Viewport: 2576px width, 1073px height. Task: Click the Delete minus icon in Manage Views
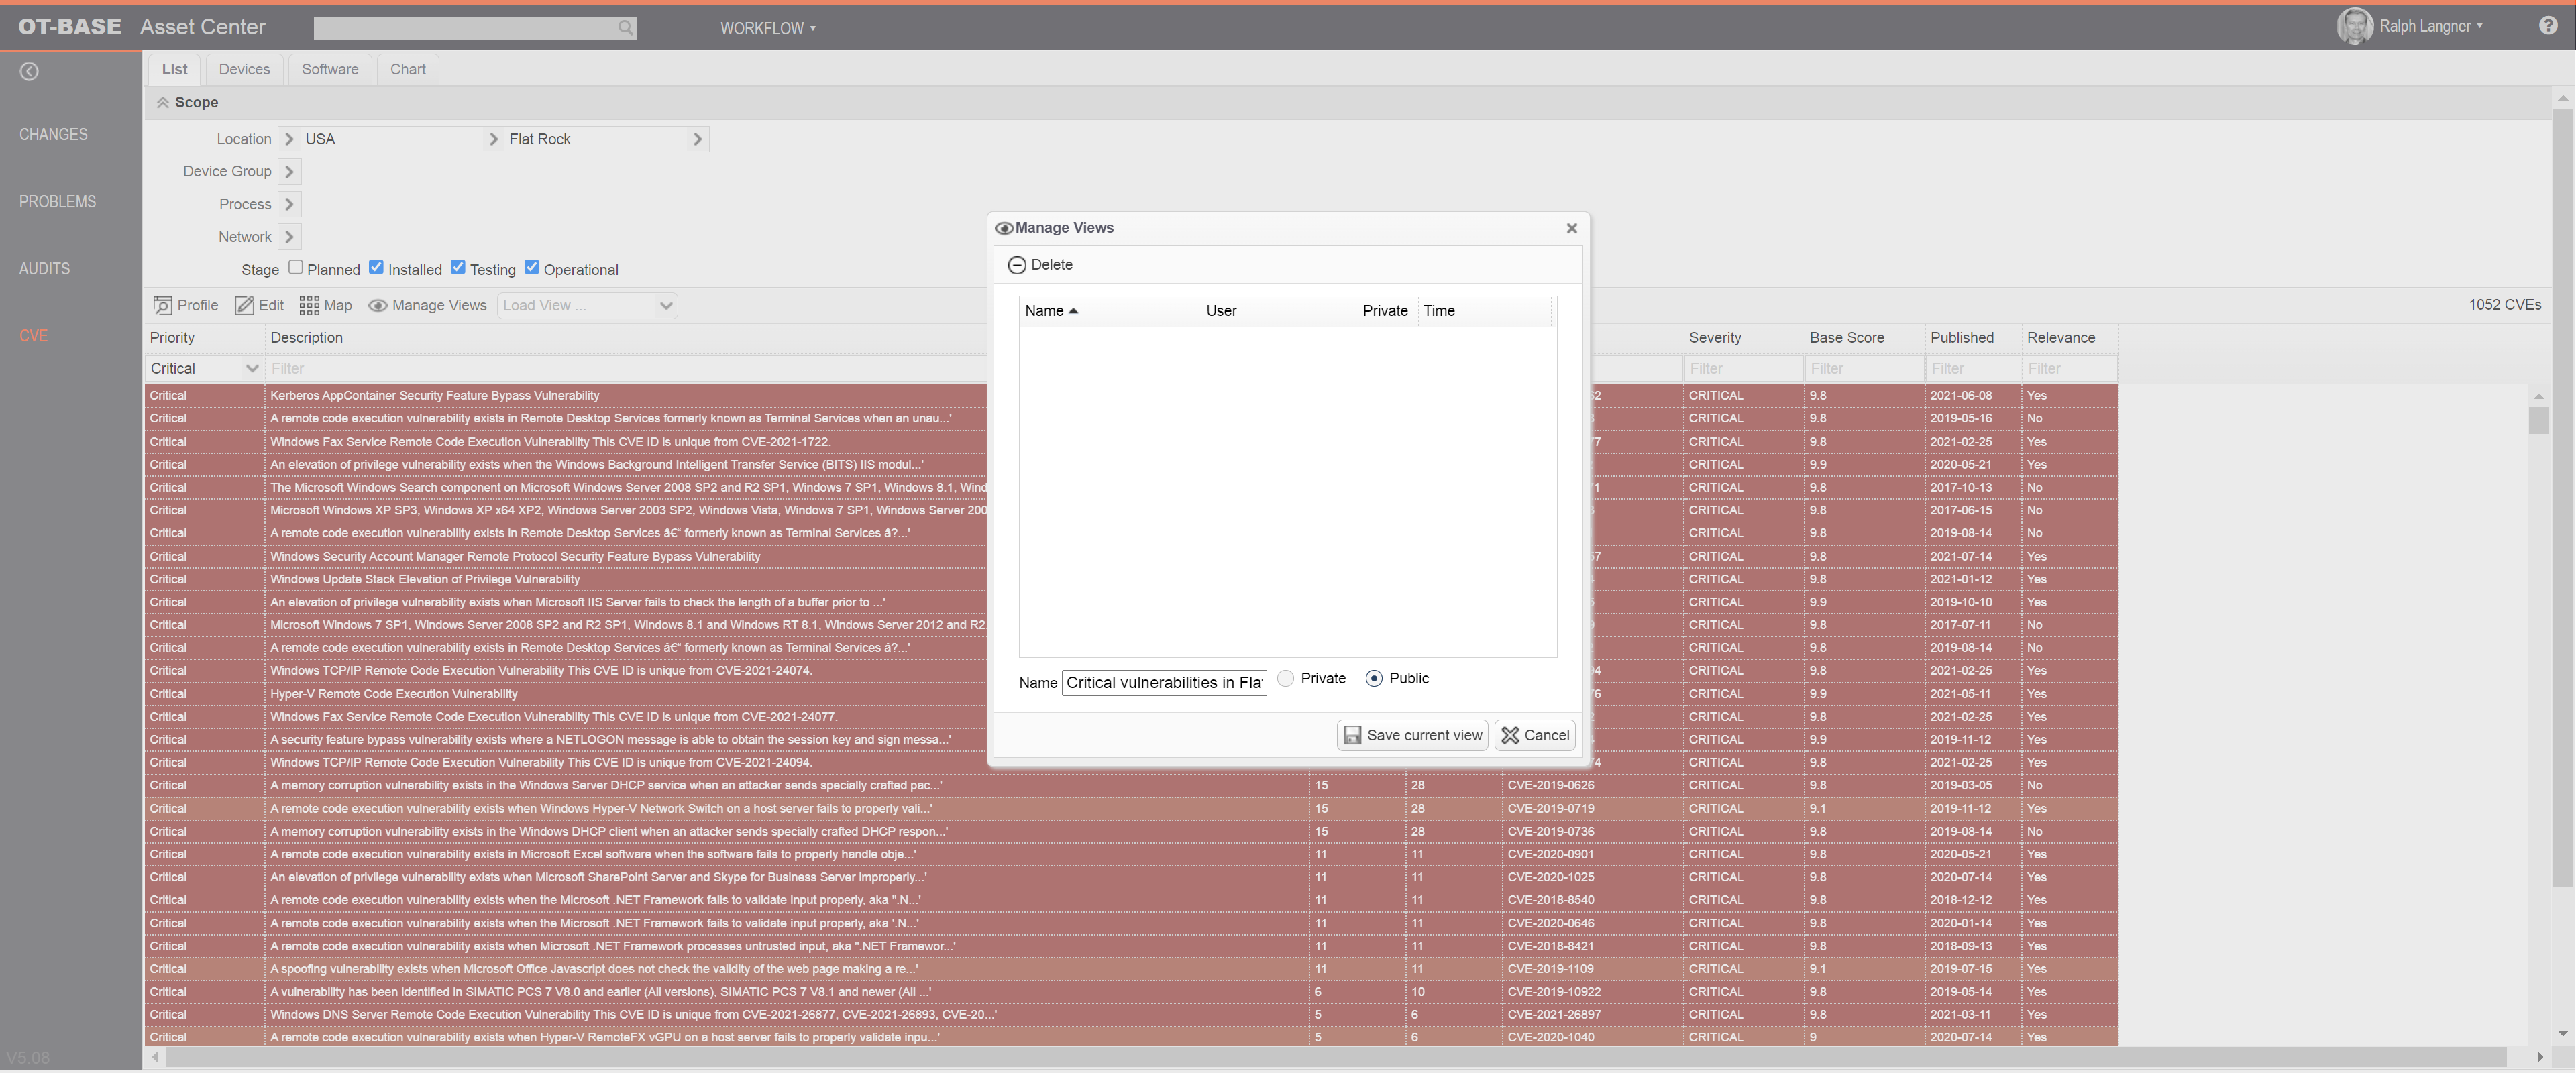[1017, 264]
